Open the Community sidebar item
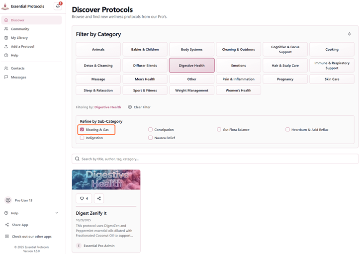Viewport: 363px width, 254px height. point(20,29)
